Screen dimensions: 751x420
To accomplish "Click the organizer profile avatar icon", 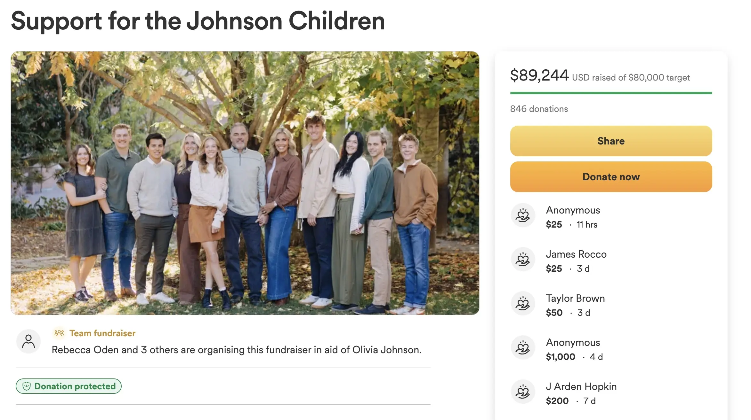I will pyautogui.click(x=28, y=341).
